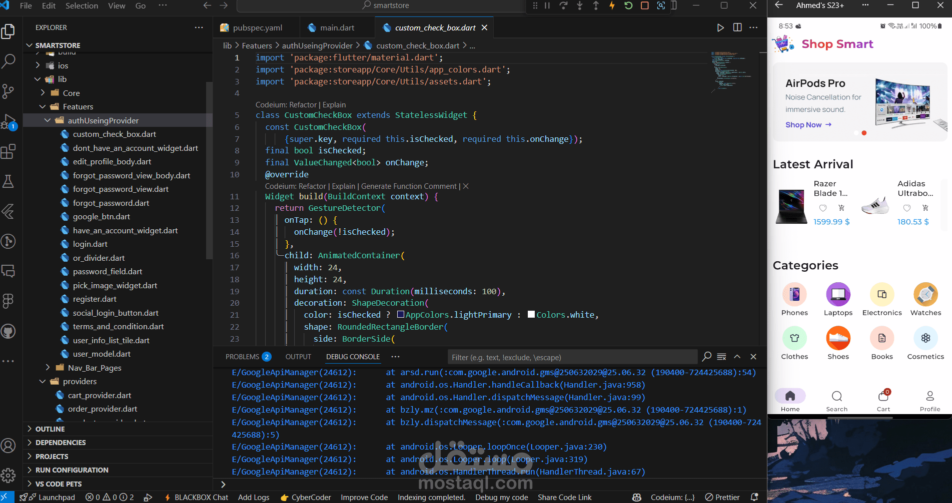Toggle favorite heart on Adidas Ultraboost

907,208
